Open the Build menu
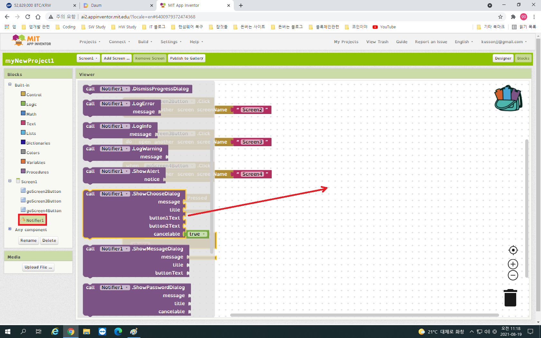This screenshot has height=338, width=541. coord(145,42)
